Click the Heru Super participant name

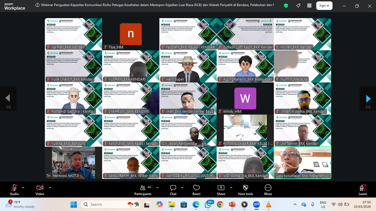pyautogui.click(x=175, y=79)
